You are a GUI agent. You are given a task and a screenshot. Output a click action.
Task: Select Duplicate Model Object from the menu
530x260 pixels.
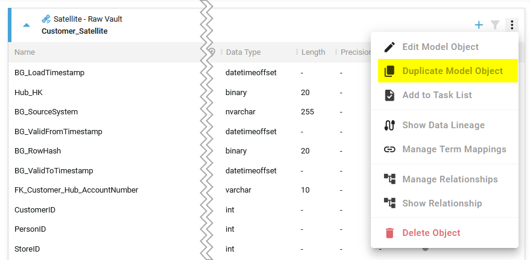point(452,71)
